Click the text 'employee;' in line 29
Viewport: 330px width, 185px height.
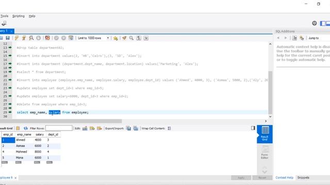point(80,113)
